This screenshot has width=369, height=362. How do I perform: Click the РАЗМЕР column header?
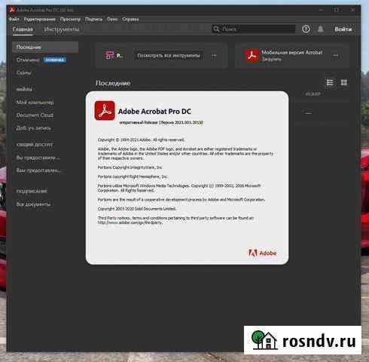coord(313,94)
